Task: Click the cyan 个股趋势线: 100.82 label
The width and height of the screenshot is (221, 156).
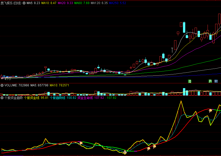Action: pos(63,98)
